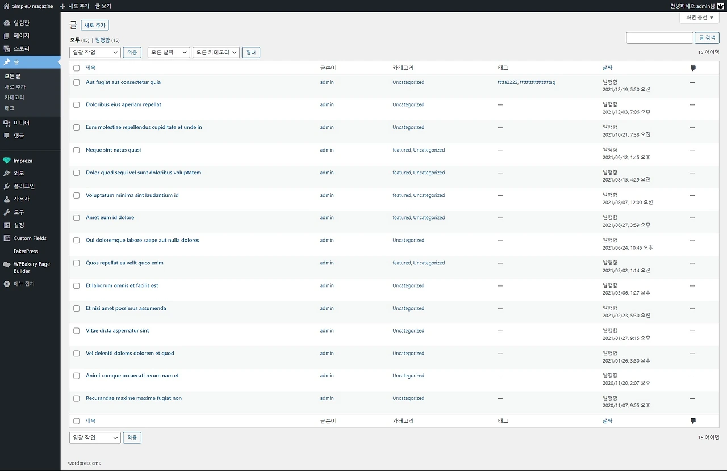
Task: Open the top 일괄 작업 bulk actions dropdown
Action: [95, 52]
